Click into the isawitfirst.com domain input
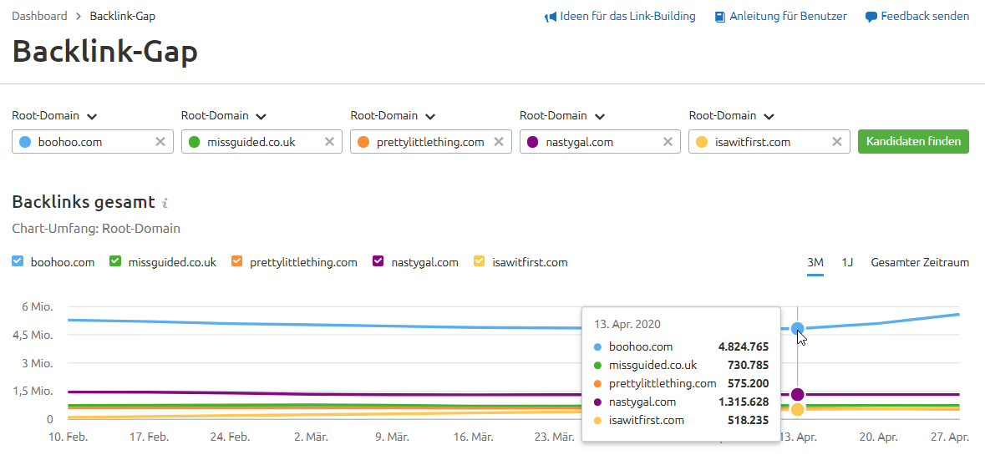Screen dimensions: 985x455 (x=769, y=142)
